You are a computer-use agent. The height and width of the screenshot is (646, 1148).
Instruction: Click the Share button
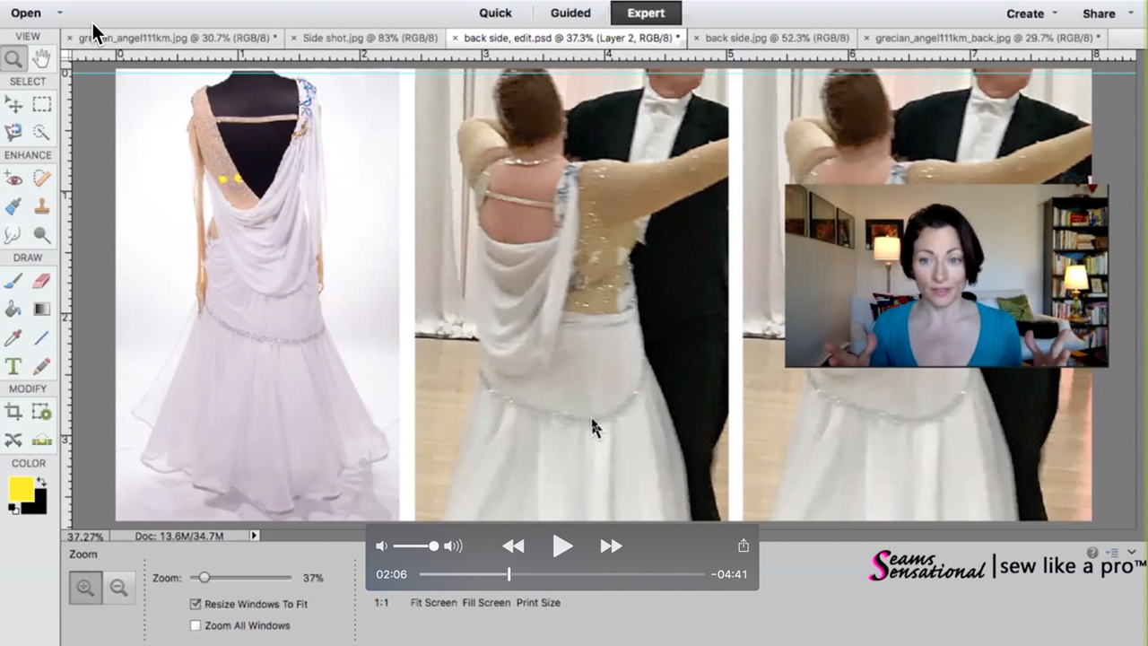point(1099,13)
